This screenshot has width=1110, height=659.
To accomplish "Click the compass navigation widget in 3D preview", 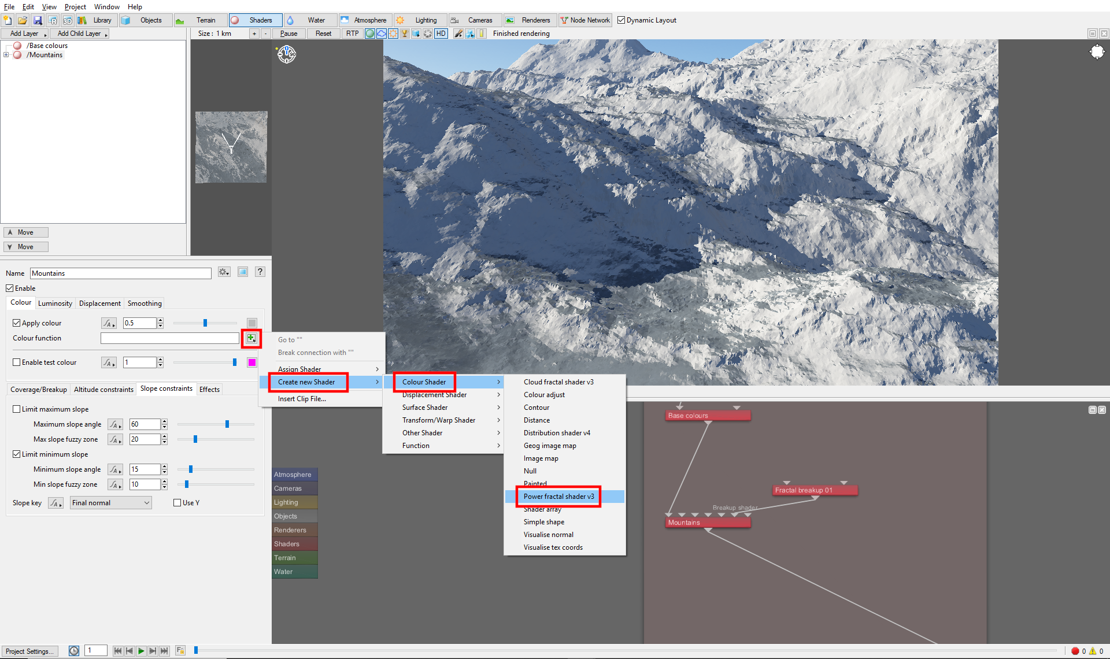I will coord(287,54).
